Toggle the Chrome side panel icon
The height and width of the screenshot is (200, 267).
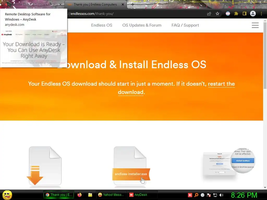click(245, 14)
